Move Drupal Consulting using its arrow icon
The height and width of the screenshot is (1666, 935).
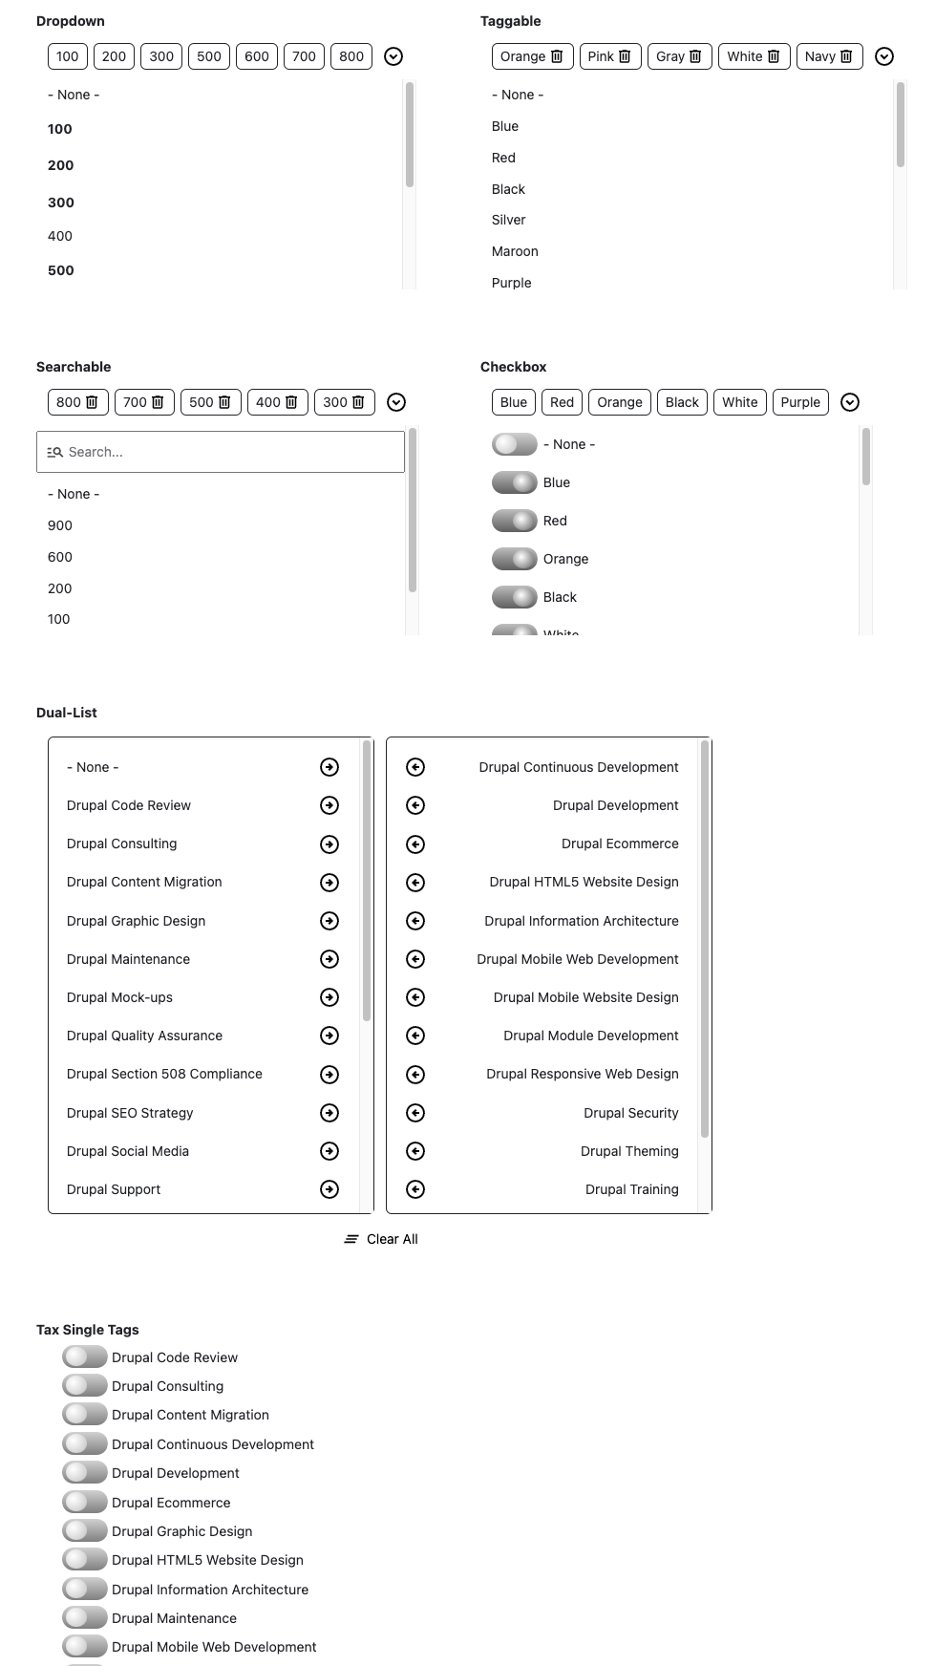tap(329, 844)
